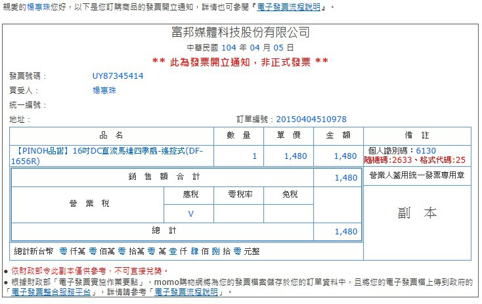Screen dimensions: 482x304
Task: Click the 發票號碼 label
Action: (28, 76)
